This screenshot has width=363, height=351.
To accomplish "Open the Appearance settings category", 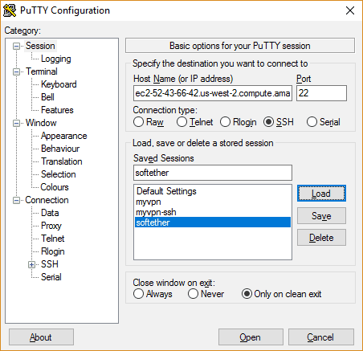I will point(64,136).
